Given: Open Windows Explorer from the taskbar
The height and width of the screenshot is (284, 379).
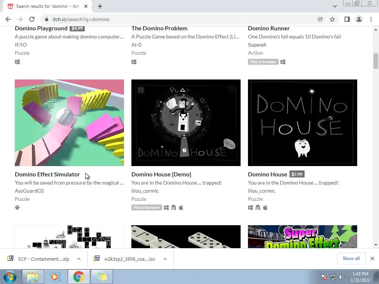Looking at the screenshot, I should tap(33, 277).
